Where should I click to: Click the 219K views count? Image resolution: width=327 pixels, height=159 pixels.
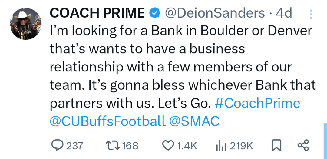(241, 146)
